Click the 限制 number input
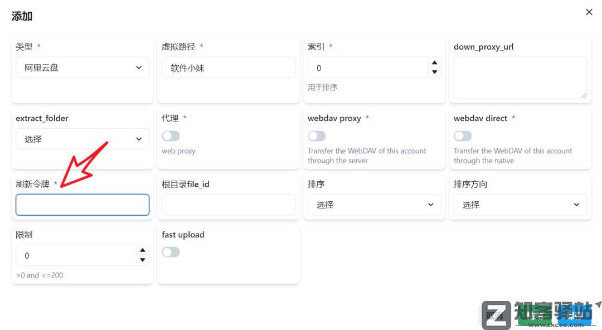 point(76,255)
